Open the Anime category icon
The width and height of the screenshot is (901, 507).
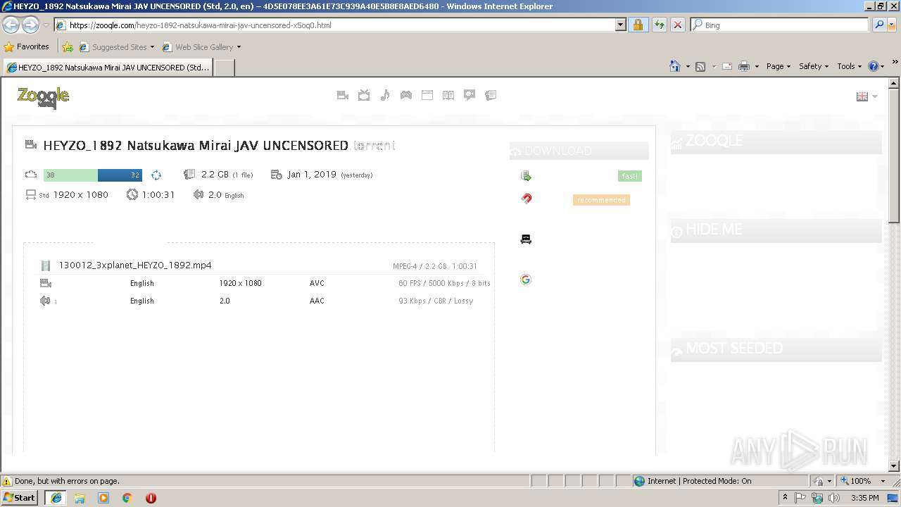tap(470, 95)
